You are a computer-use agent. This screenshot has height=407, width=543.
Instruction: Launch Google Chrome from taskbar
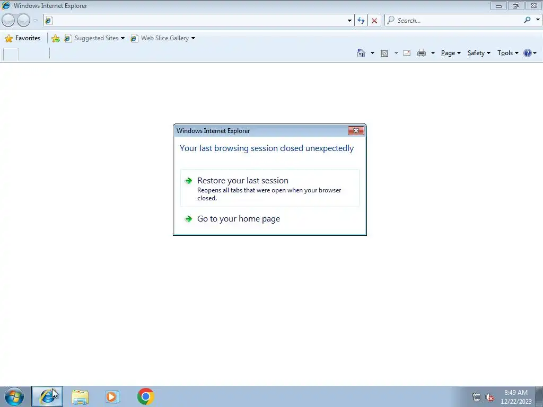coord(145,396)
